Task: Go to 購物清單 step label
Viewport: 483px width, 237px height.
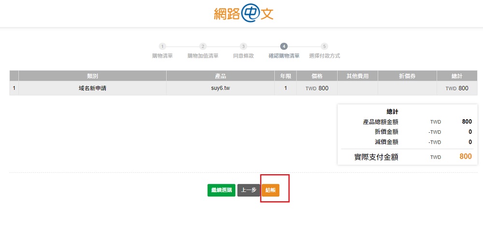Action: coord(162,56)
